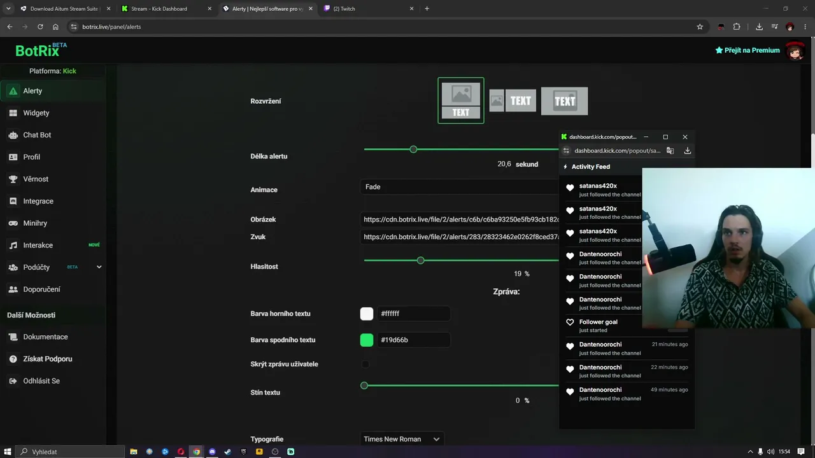Click Dantenoorochi entry from 49 minutes ago
This screenshot has width=815, height=458.
627,394
